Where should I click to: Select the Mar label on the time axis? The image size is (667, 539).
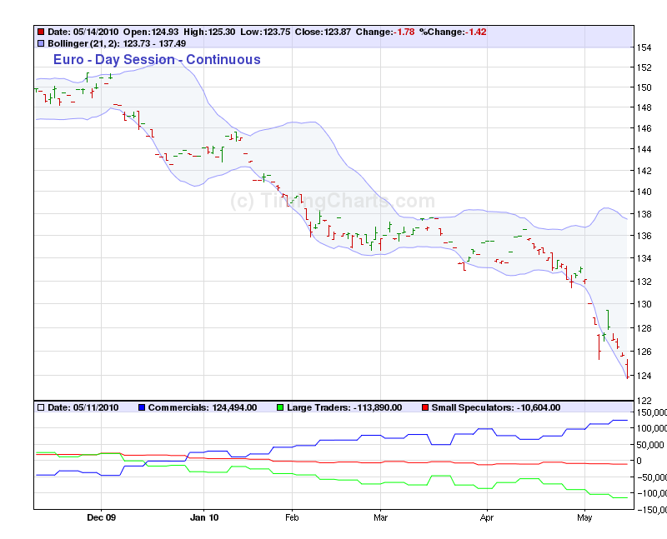coord(380,517)
